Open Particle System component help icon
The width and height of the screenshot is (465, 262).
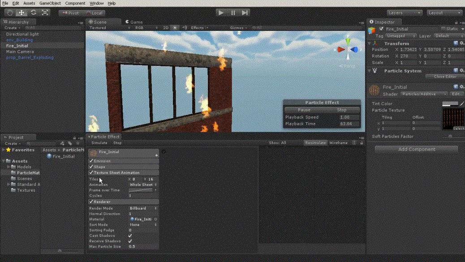(456, 71)
